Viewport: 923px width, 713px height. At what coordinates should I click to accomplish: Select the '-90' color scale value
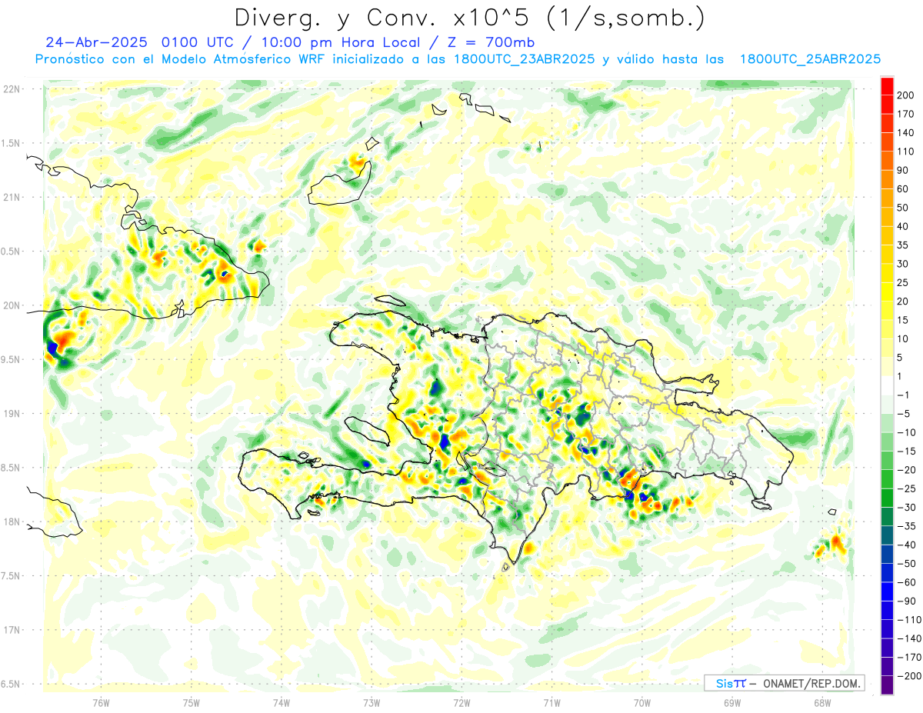coord(906,601)
